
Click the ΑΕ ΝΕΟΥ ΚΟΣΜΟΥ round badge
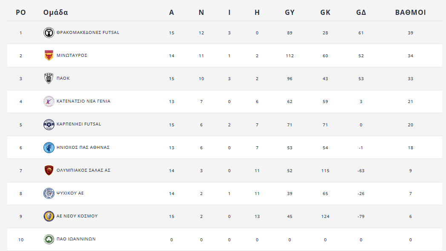click(49, 216)
